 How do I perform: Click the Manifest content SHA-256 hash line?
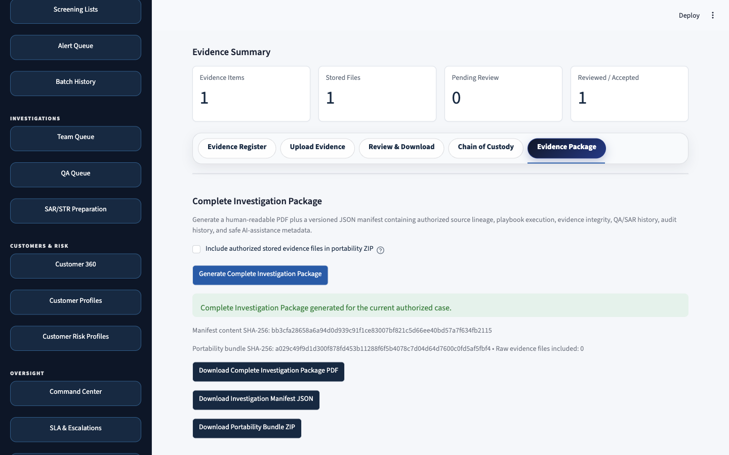(x=342, y=331)
